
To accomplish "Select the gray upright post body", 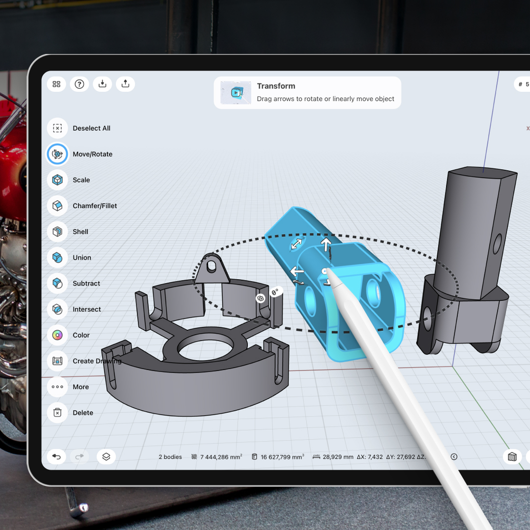I will pos(473,237).
